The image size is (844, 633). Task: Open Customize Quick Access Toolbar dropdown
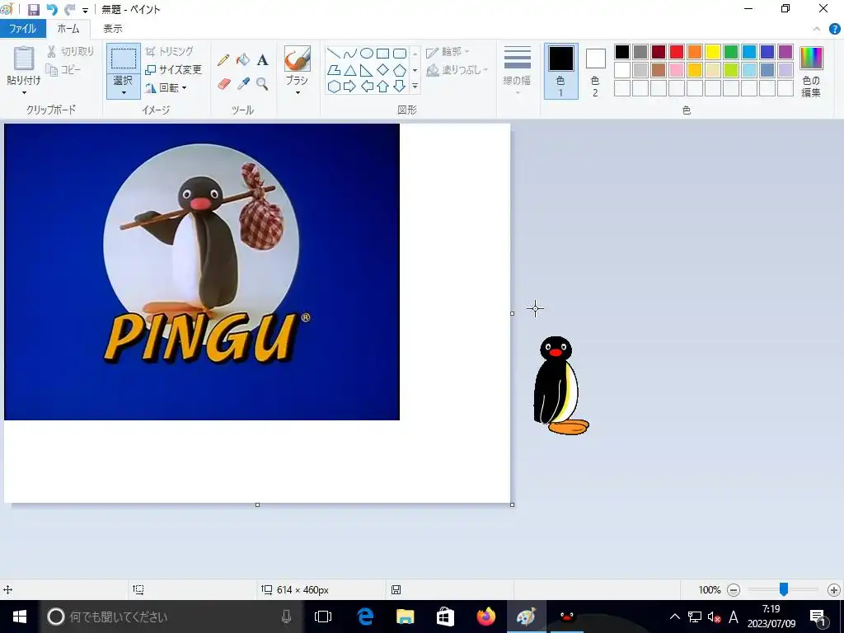click(x=85, y=10)
